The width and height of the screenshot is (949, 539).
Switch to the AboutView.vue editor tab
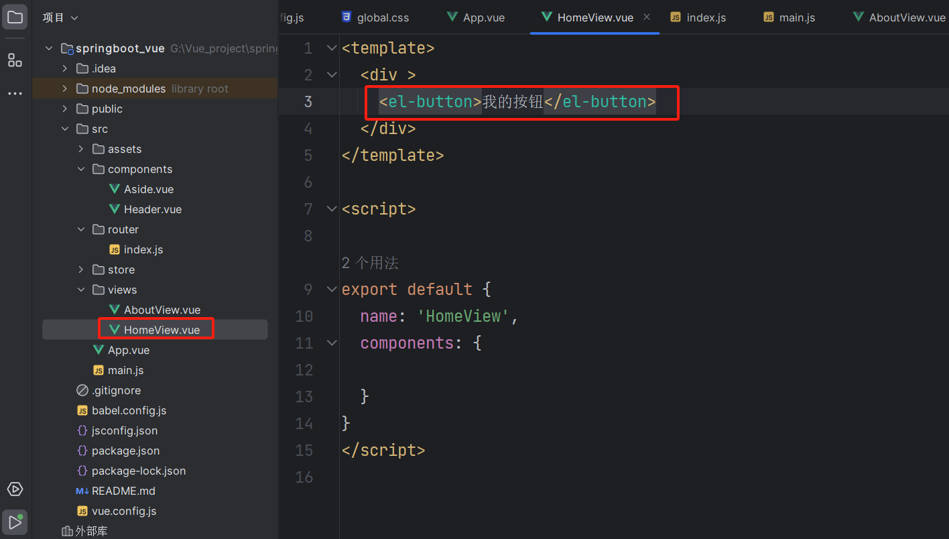pos(898,17)
